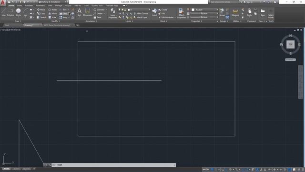Click the Rotate tool
This screenshot has width=305, height=172.
[x=53, y=10]
